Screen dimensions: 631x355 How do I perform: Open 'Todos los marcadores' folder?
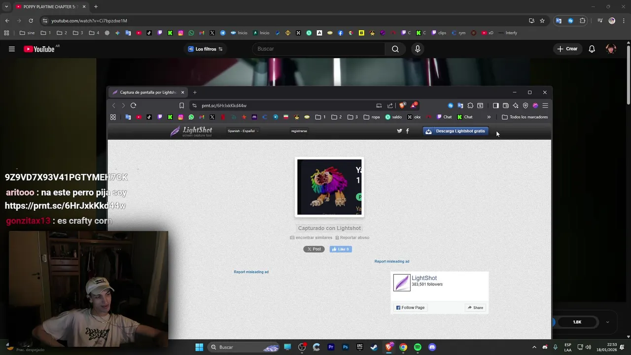(525, 117)
